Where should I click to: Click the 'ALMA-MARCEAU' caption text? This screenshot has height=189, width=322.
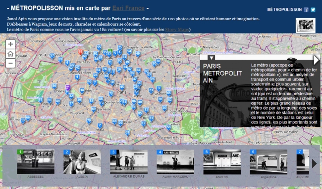(x=175, y=177)
